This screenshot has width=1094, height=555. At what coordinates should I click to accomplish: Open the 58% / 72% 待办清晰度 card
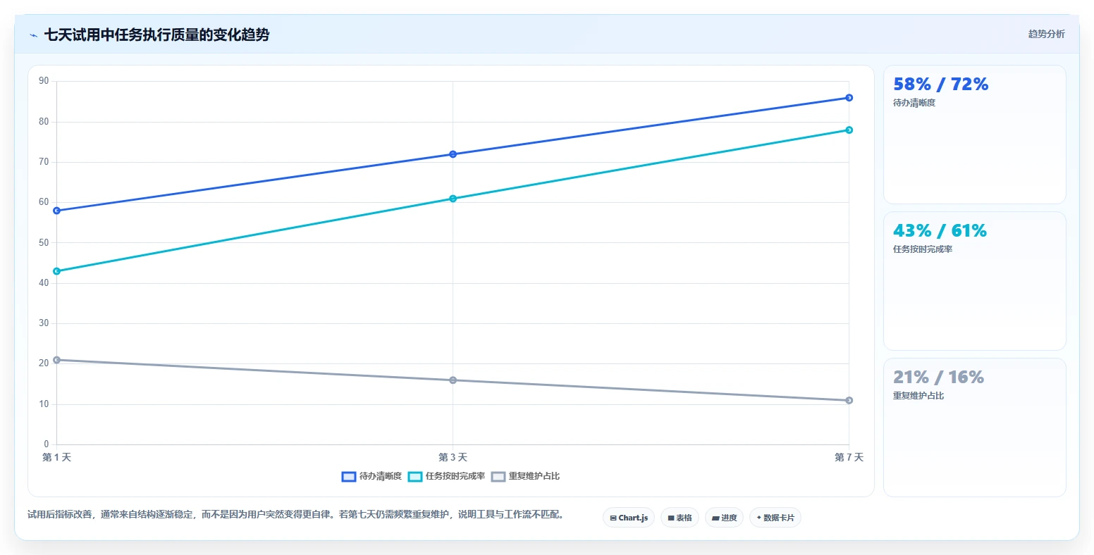(975, 135)
